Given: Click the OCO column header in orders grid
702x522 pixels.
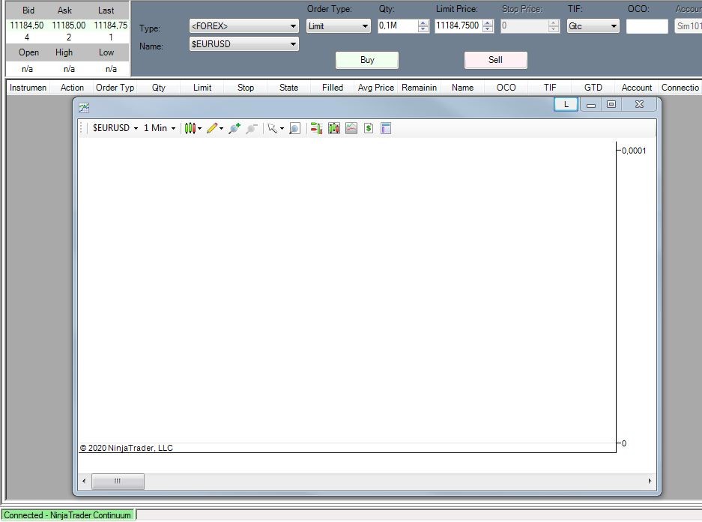Looking at the screenshot, I should pyautogui.click(x=506, y=88).
